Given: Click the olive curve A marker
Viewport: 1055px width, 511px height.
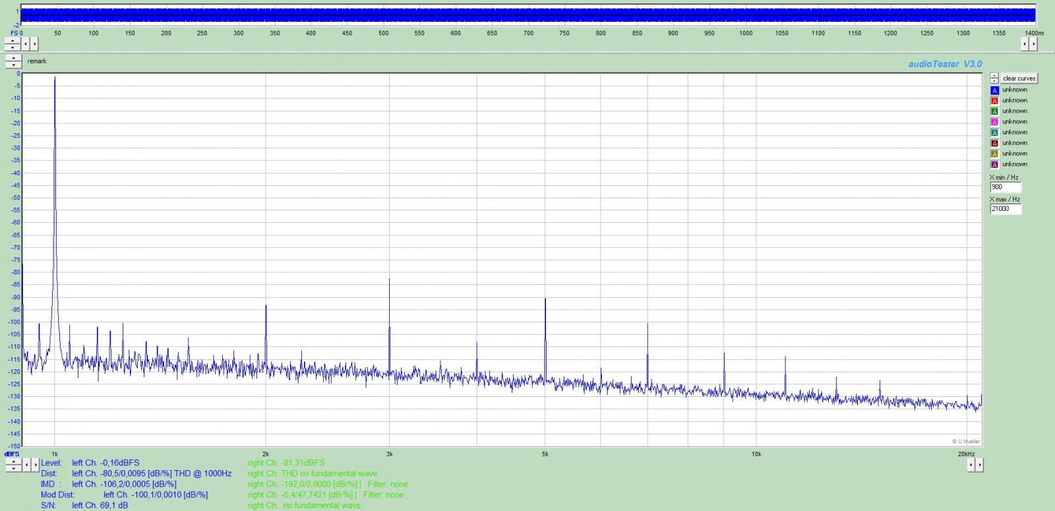Looking at the screenshot, I should coord(994,154).
